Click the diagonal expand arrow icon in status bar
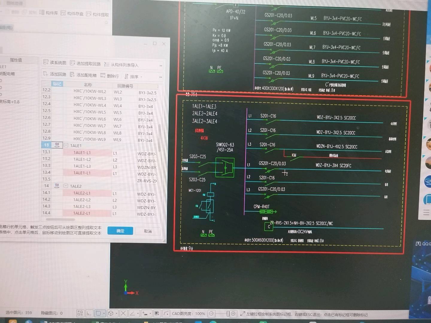Image resolution: width=431 pixels, height=323 pixels. coord(242,314)
